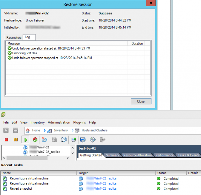Click the Launch VM Console icon
The width and height of the screenshot is (201, 195).
pyautogui.click(x=74, y=140)
